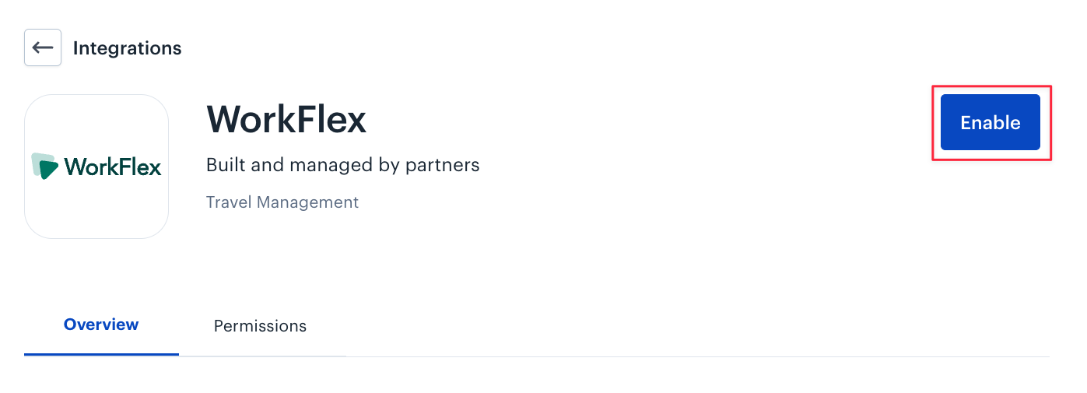This screenshot has height=393, width=1087.
Task: Click the Integrations breadcrumb label
Action: click(127, 48)
